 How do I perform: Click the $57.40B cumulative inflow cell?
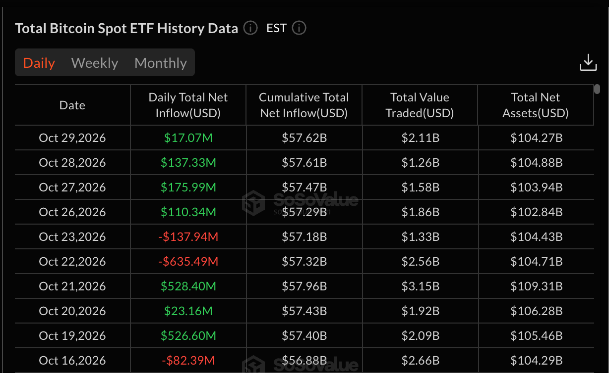pos(304,335)
